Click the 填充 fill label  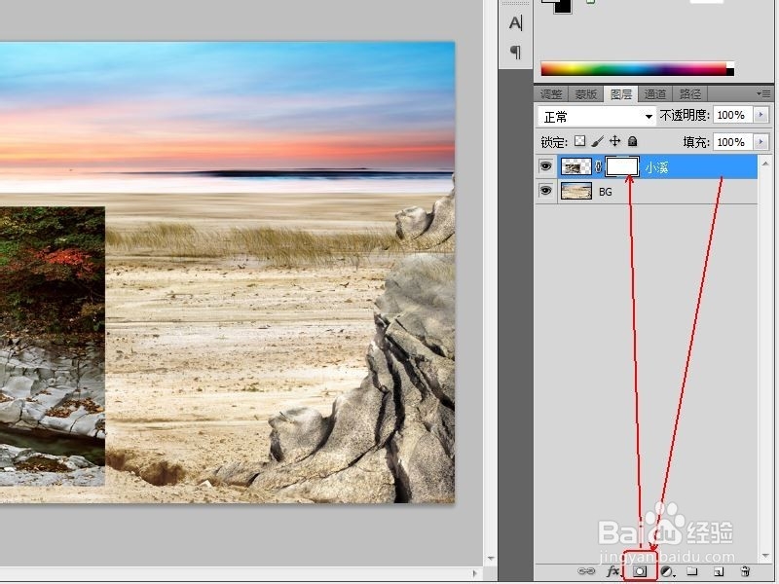696,142
